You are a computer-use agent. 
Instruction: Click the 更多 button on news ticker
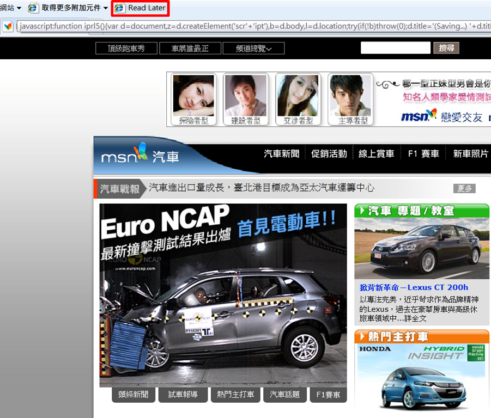click(x=464, y=188)
